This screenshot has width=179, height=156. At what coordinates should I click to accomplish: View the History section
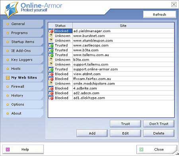tap(23, 95)
